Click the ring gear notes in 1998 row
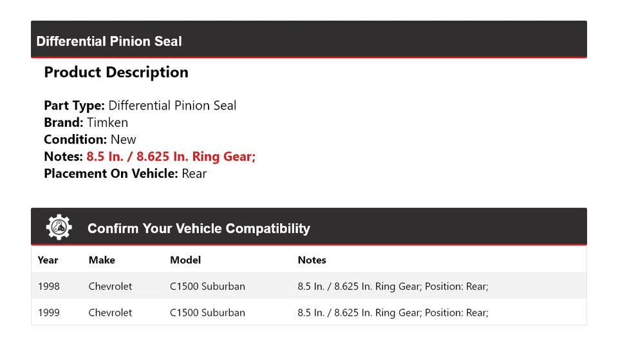618x346 pixels. (x=393, y=286)
